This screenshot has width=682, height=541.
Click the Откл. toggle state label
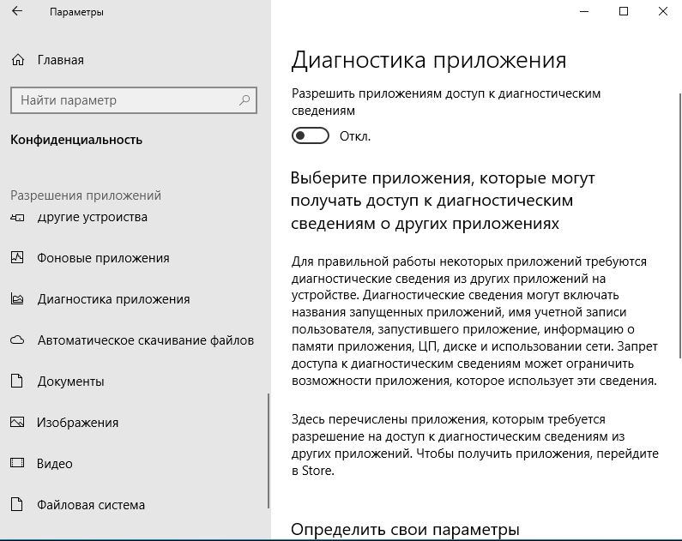coord(355,136)
